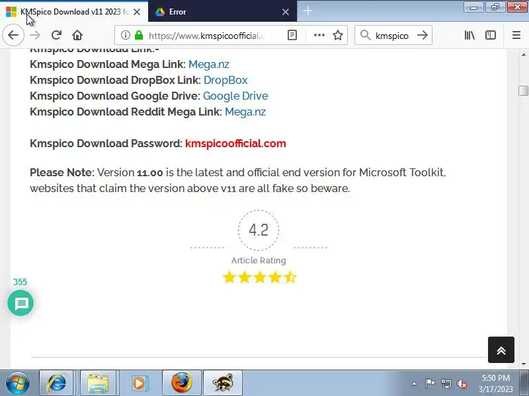Click the back-to-top double chevron button
This screenshot has height=396, width=529.
[501, 350]
